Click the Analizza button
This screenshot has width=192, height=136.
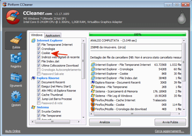tap(105, 122)
